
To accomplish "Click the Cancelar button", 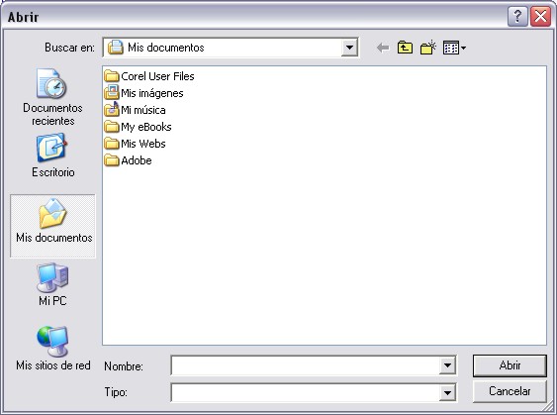I will click(x=510, y=391).
